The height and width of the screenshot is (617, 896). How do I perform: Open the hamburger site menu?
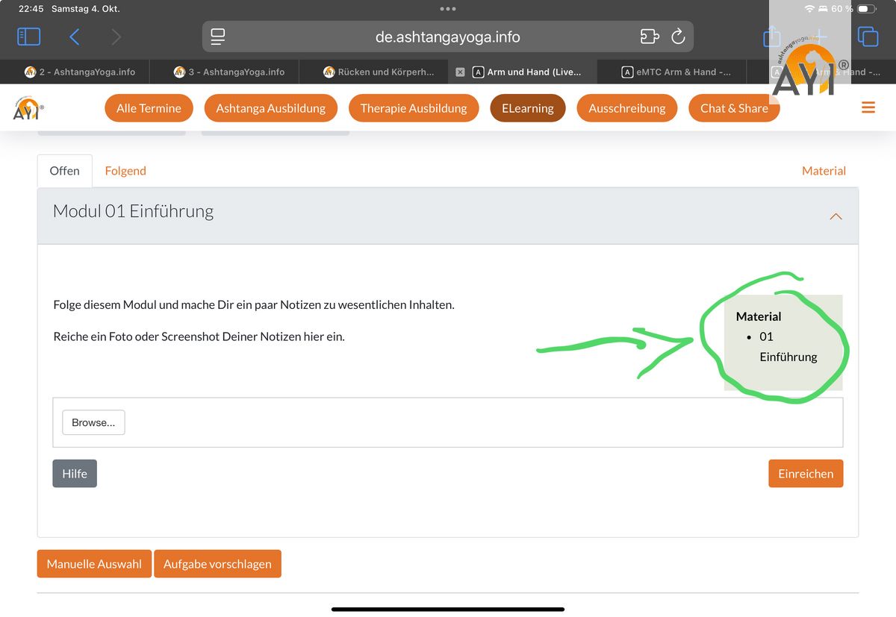868,108
